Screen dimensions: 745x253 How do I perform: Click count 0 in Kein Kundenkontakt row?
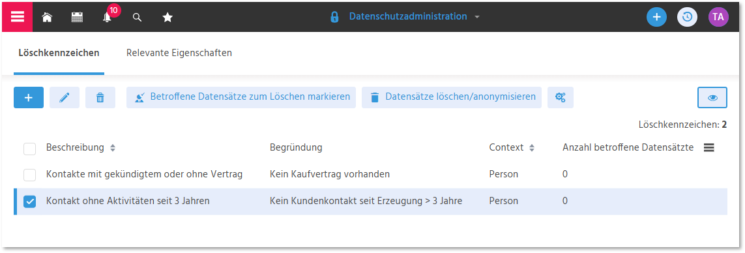point(565,201)
